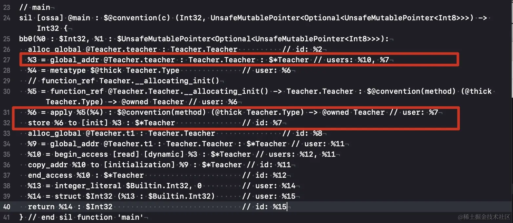Click the apply instruction keyword
The height and width of the screenshot is (223, 513).
pos(61,112)
